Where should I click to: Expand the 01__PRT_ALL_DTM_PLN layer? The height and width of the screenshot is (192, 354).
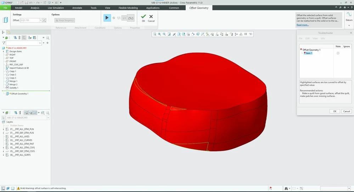tap(4, 129)
